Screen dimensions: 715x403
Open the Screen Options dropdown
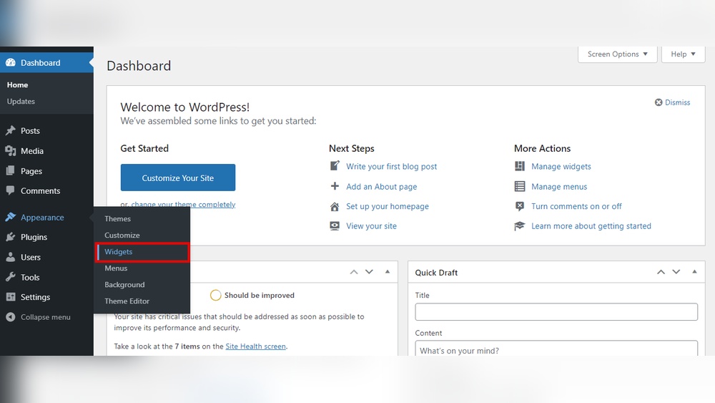(618, 54)
